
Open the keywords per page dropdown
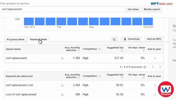pos(145,67)
